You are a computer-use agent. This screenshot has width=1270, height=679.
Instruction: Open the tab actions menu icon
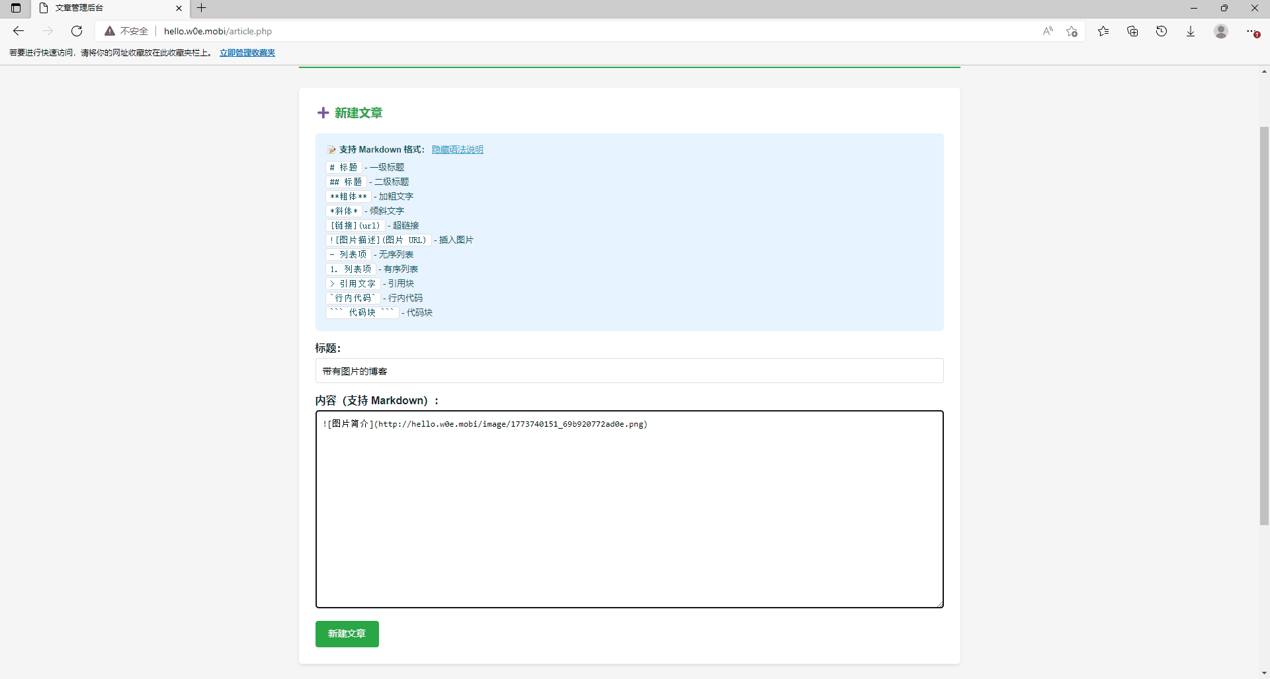click(x=16, y=8)
